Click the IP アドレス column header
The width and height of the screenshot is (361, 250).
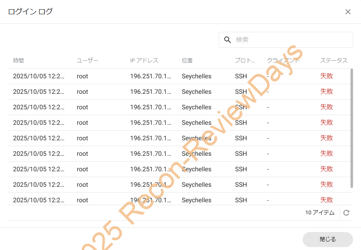pos(144,61)
